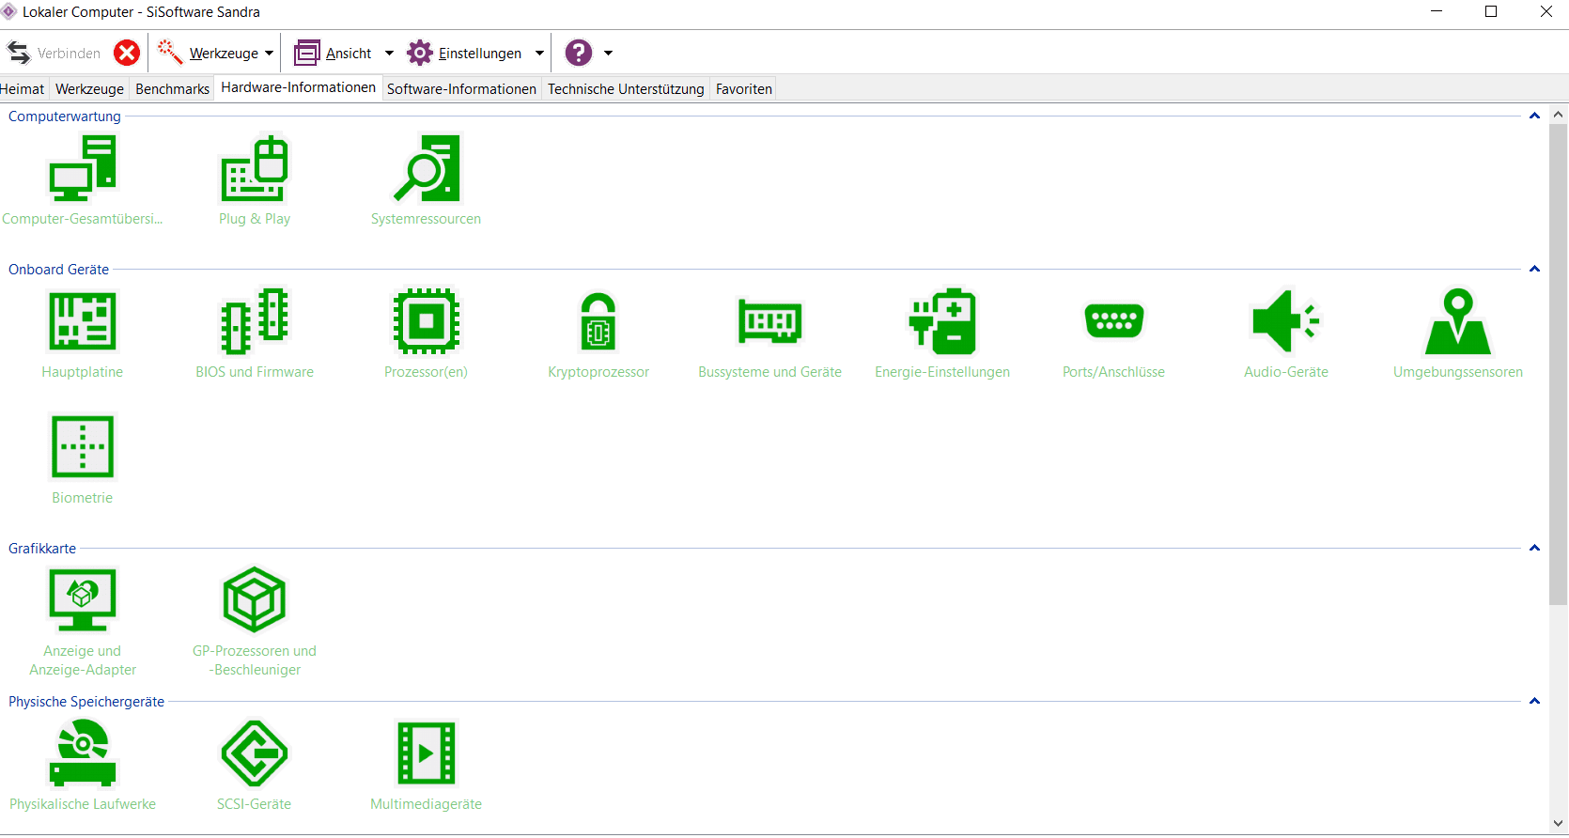The image size is (1569, 838).
Task: Click the Ansicht window toolbar icon
Action: coord(307,53)
